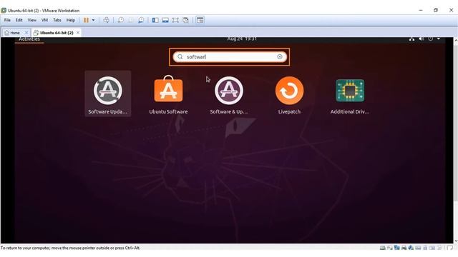Click the console view toolbar icon

click(200, 20)
